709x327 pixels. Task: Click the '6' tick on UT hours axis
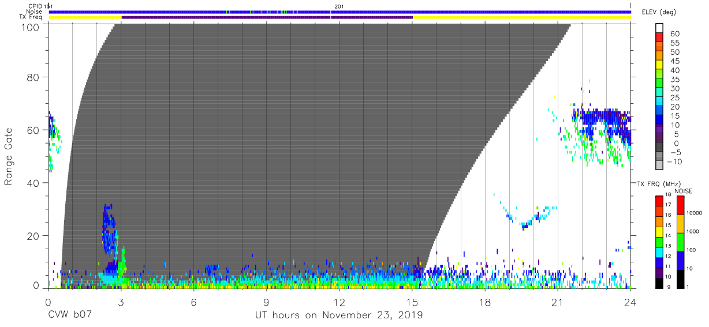click(x=193, y=302)
